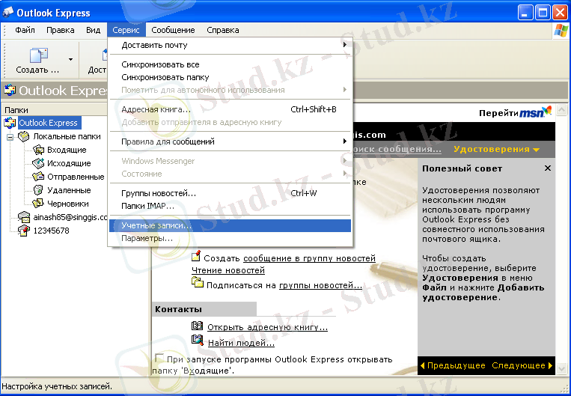
Task: Select the Outbox folder icon (Исходящие)
Action: click(39, 163)
